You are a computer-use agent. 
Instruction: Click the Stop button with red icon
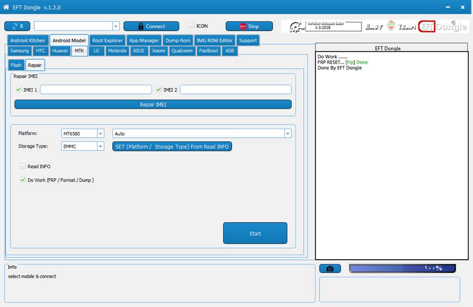tap(249, 26)
